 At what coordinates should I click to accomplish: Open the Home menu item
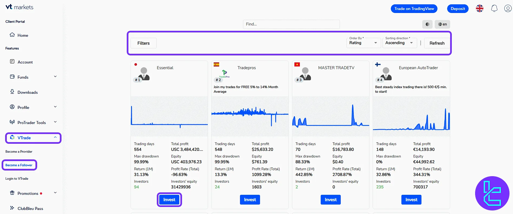point(23,35)
